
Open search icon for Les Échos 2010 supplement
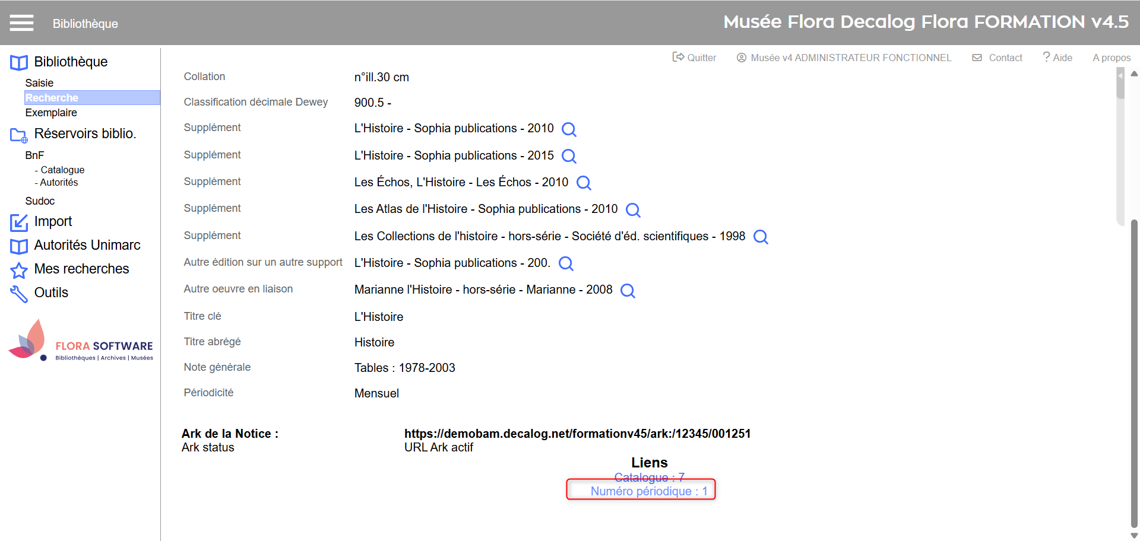583,183
